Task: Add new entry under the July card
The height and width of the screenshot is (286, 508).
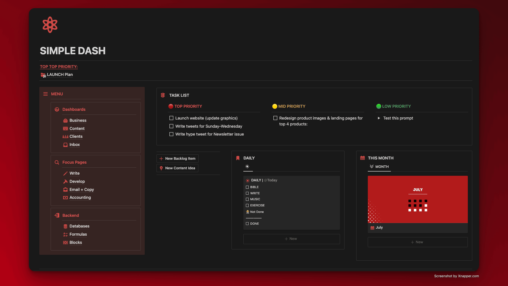Action: 418,242
